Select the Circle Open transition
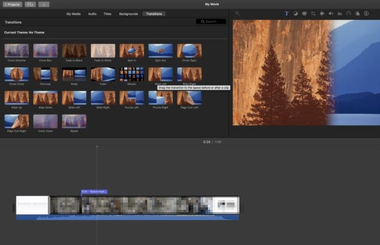Image resolution: width=380 pixels, height=245 pixels. pyautogui.click(x=189, y=51)
